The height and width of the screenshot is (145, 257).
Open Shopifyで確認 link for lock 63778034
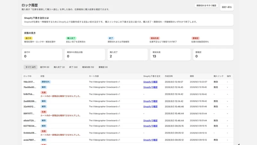coord(150,126)
